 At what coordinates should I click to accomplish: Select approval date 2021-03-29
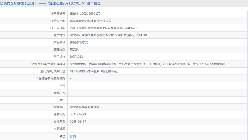[78, 114]
